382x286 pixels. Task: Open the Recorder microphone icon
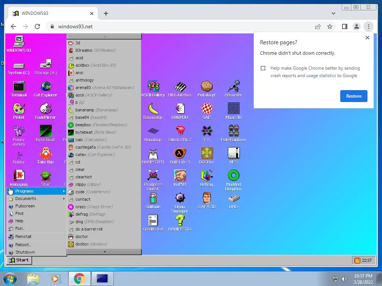point(234,89)
